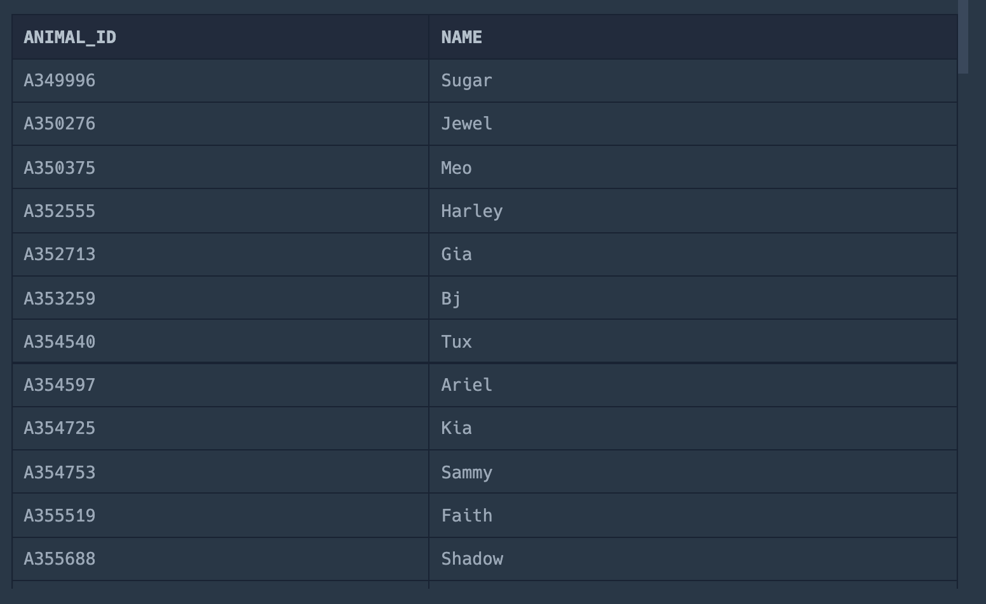Select the Jewel name cell
The width and height of the screenshot is (986, 604).
pyautogui.click(x=466, y=124)
